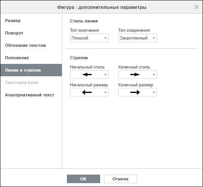Switch to the Поворот section
Viewport: 203px width, 187px height.
click(31, 33)
